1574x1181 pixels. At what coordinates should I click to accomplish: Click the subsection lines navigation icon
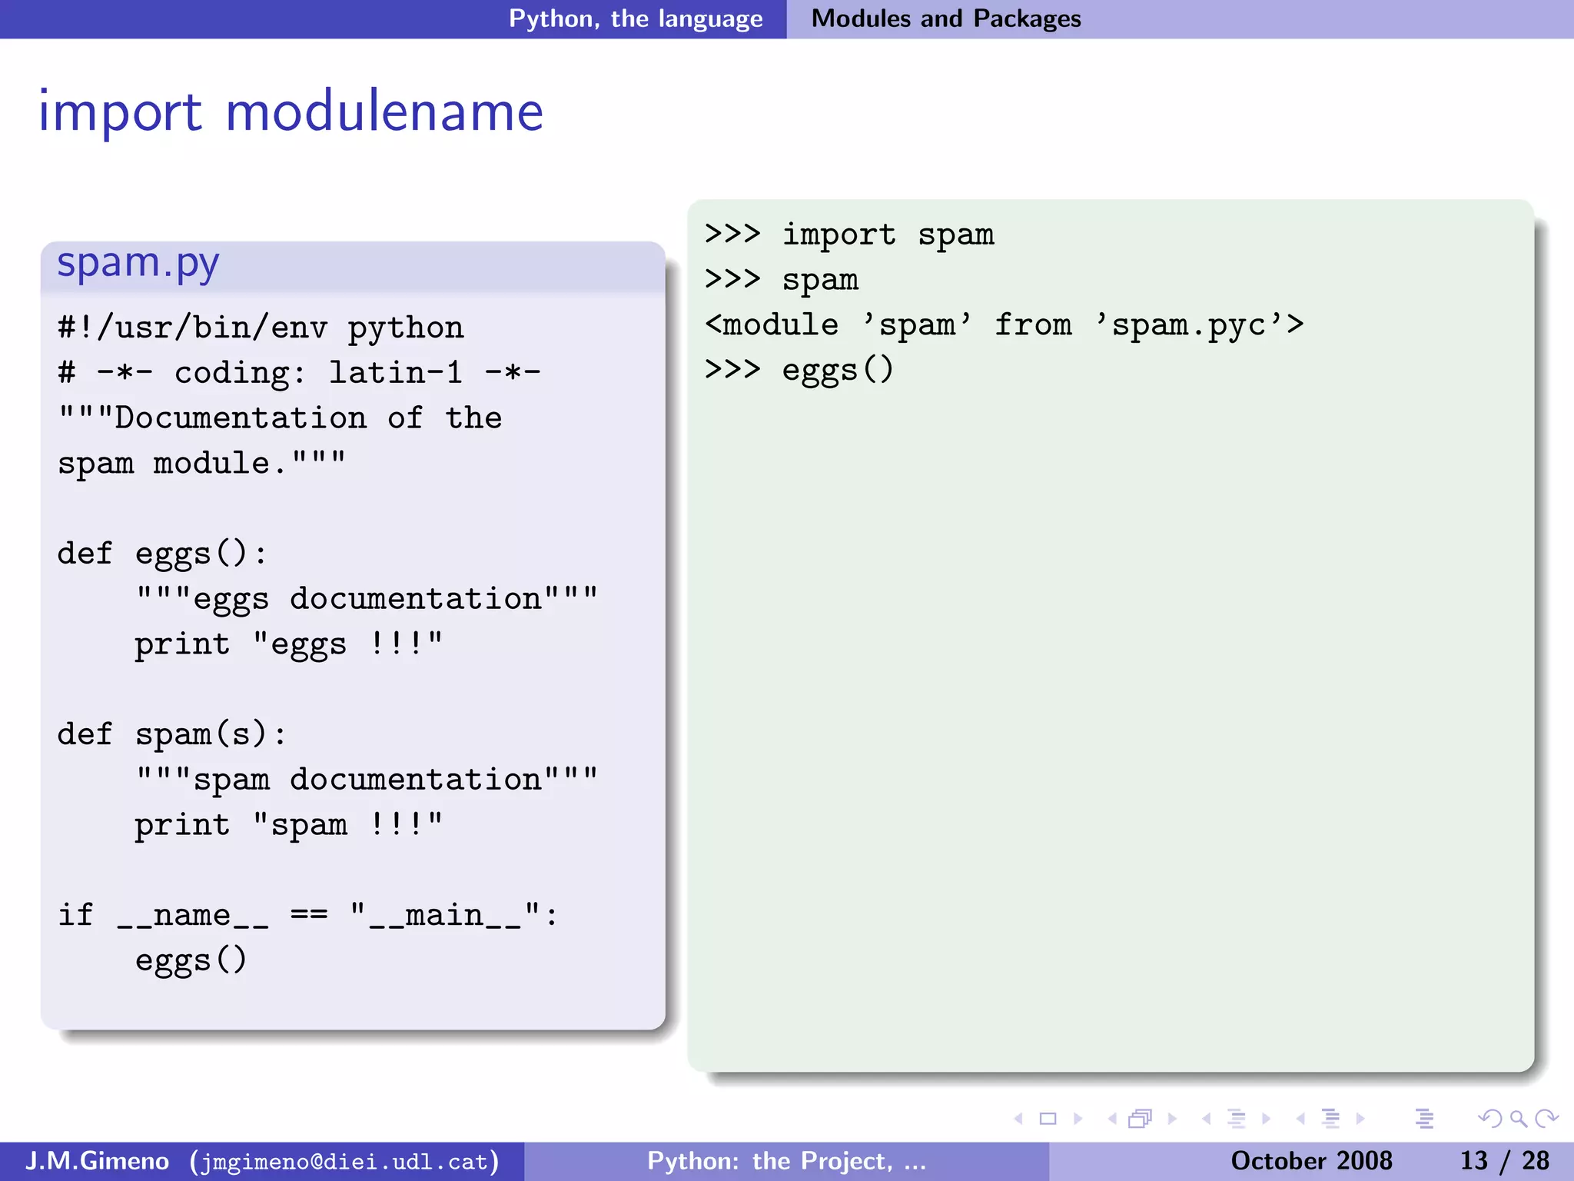1236,1119
